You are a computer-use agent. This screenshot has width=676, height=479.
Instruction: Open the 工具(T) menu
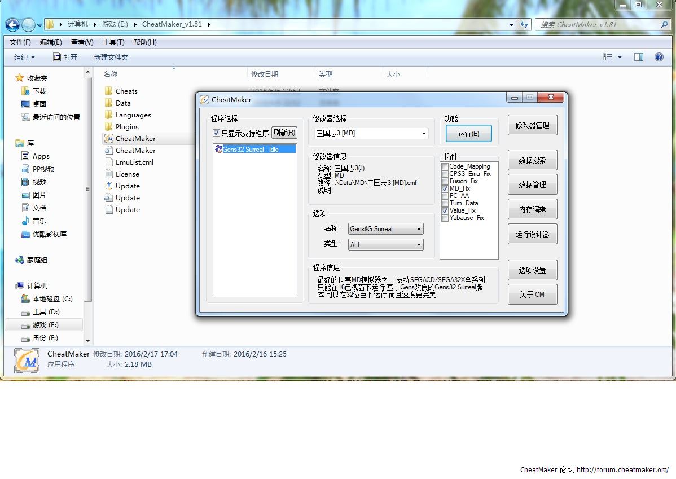113,42
